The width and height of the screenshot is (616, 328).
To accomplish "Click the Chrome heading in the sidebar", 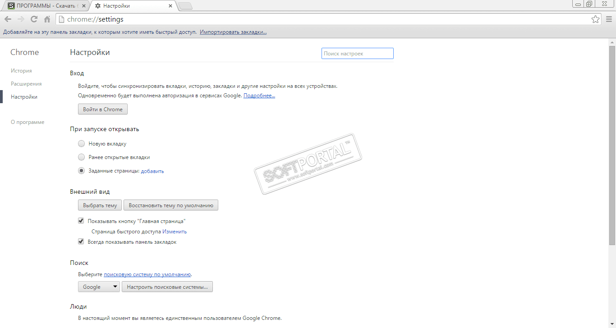I will (25, 52).
